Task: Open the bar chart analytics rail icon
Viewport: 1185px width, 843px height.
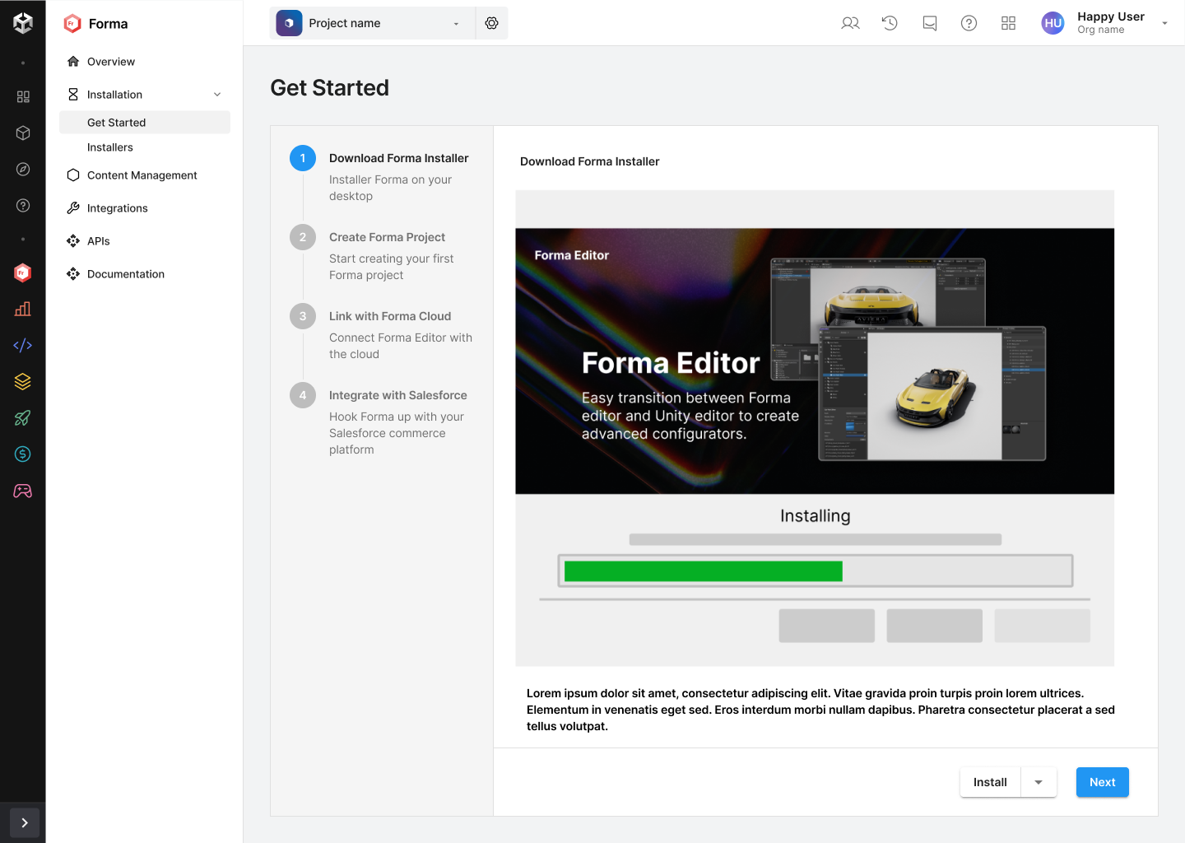Action: [x=23, y=309]
